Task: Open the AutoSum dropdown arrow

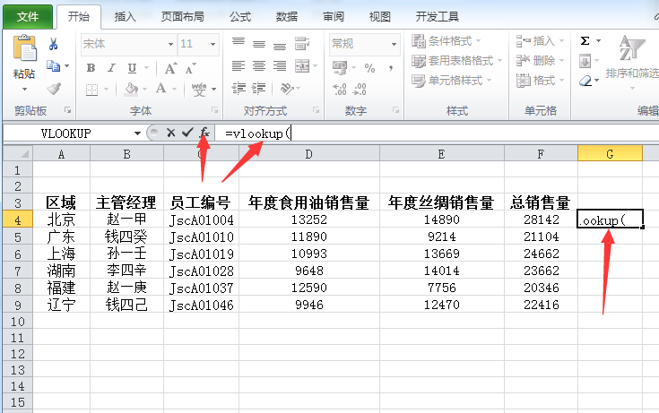Action: (599, 40)
